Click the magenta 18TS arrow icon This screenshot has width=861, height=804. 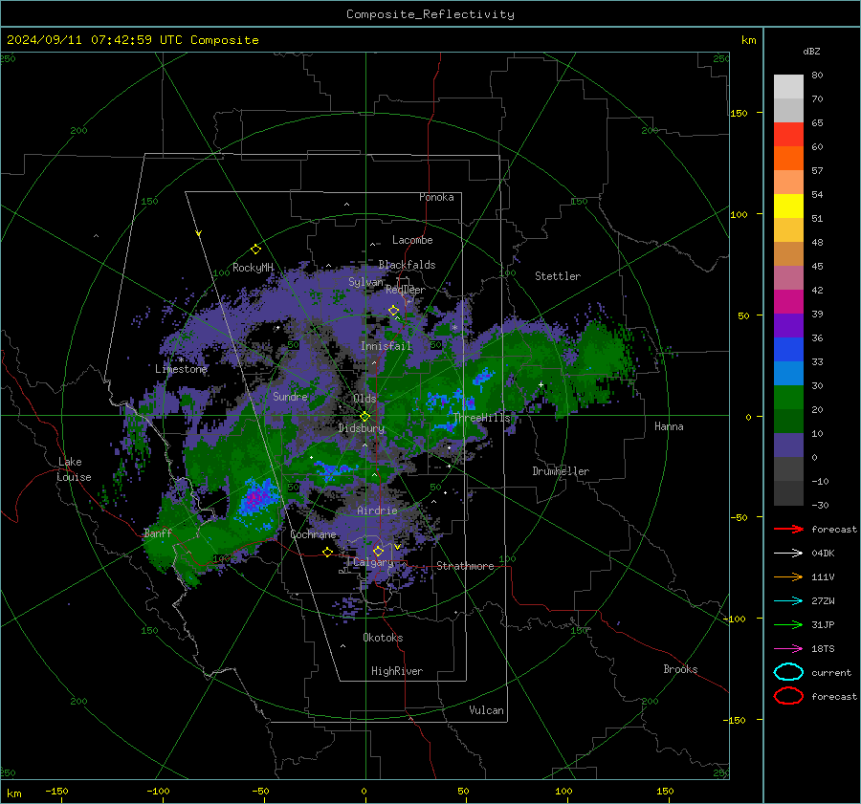click(x=788, y=649)
